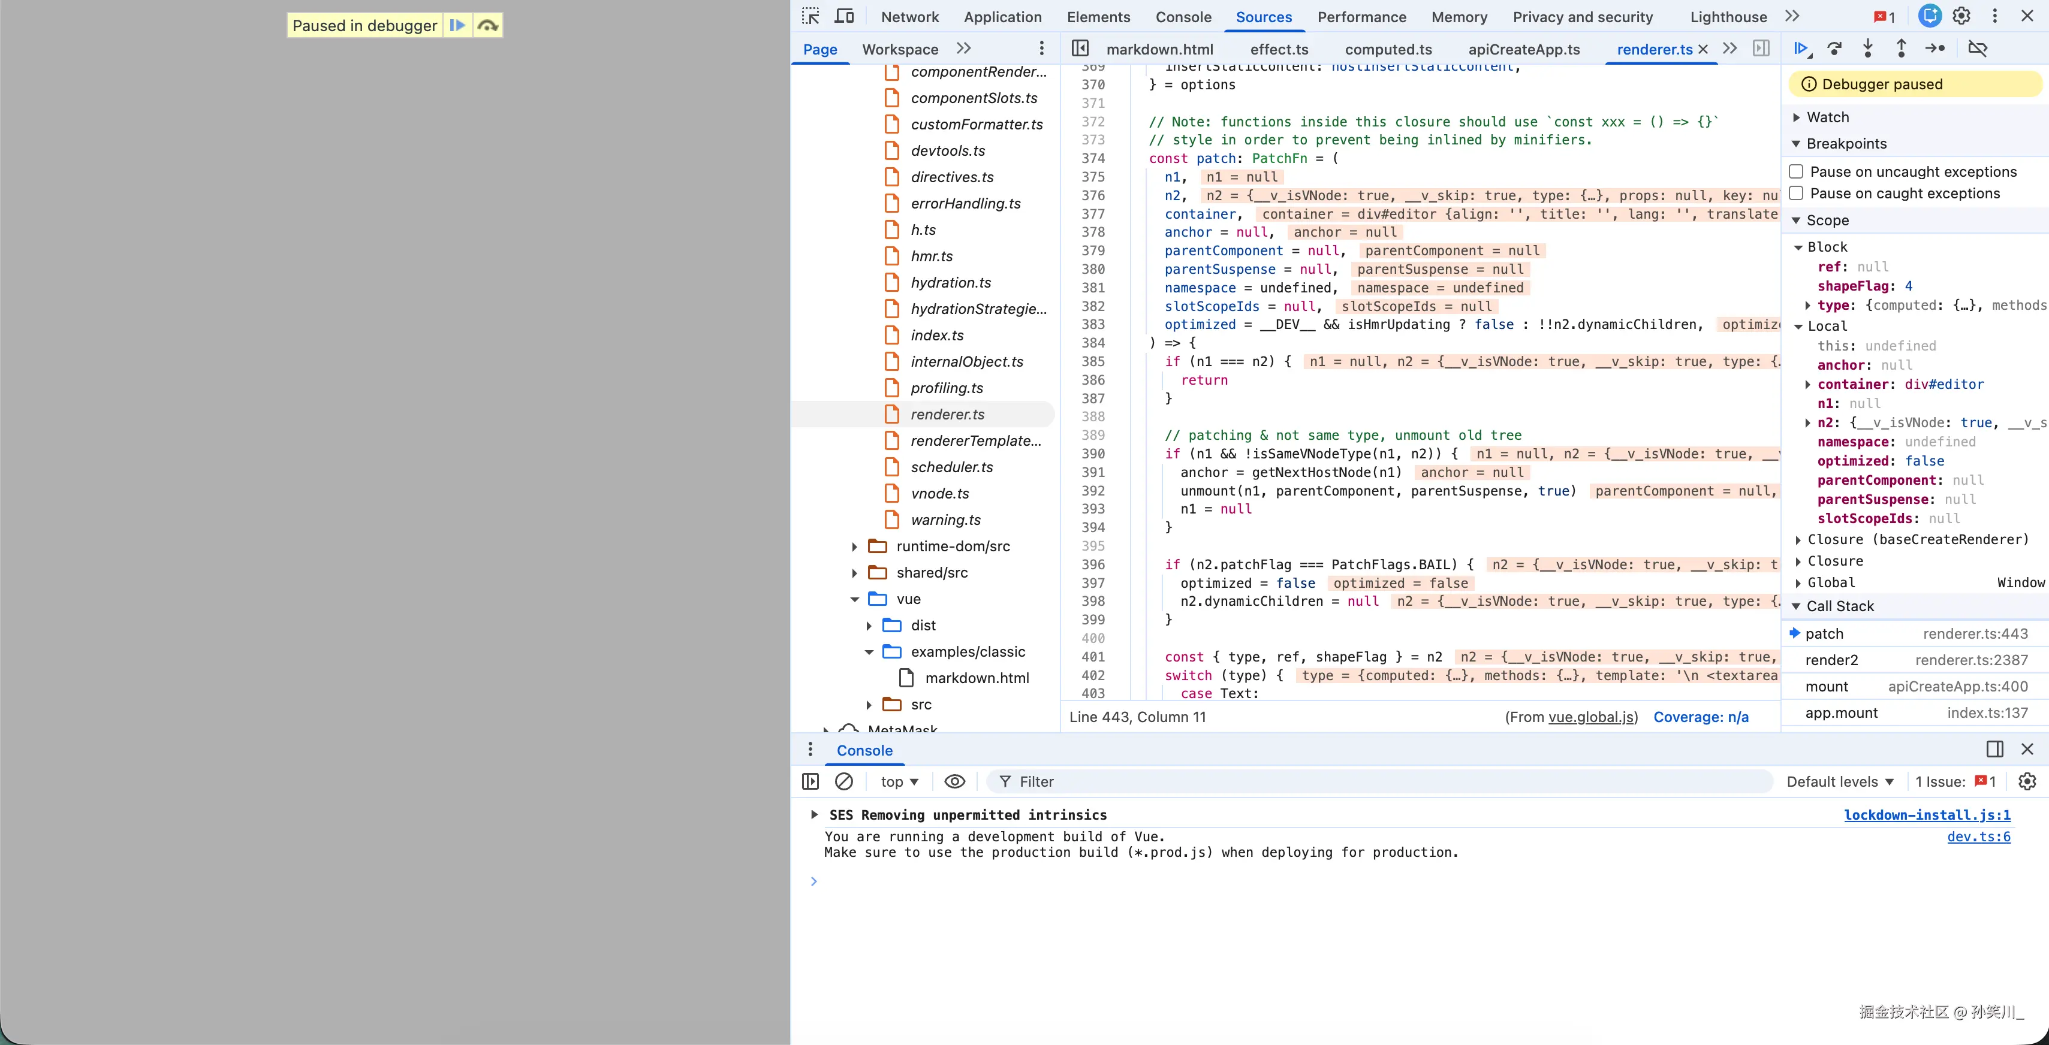2049x1045 pixels.
Task: Deactivate breakpoints icon
Action: [1978, 49]
